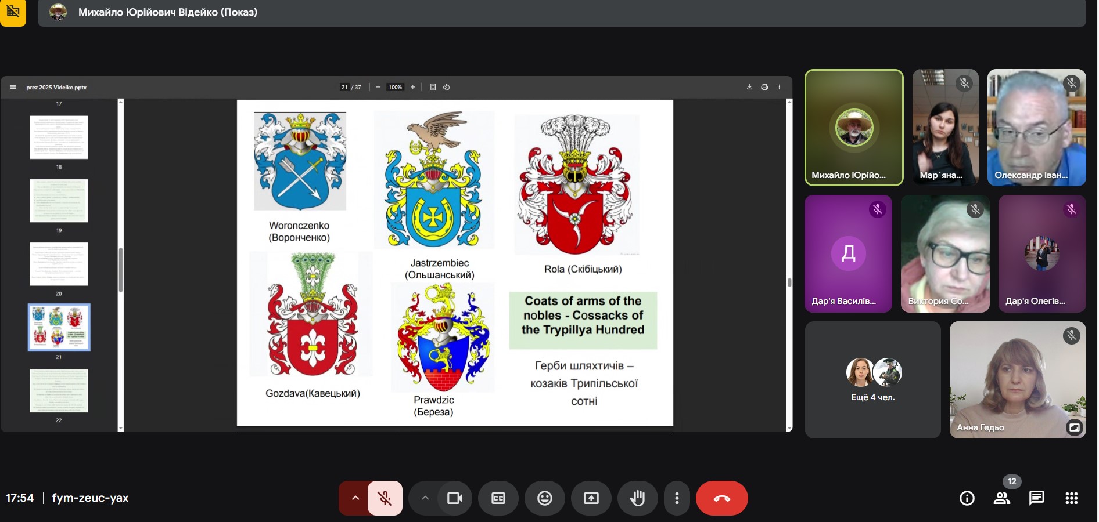Click the 'Ещё 4 чел.' participants tile

point(872,380)
